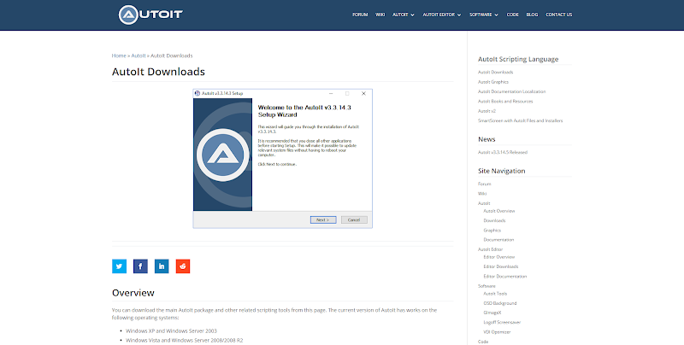Open Editor Downloads in Site Navigation
This screenshot has height=345, width=684.
click(x=501, y=266)
